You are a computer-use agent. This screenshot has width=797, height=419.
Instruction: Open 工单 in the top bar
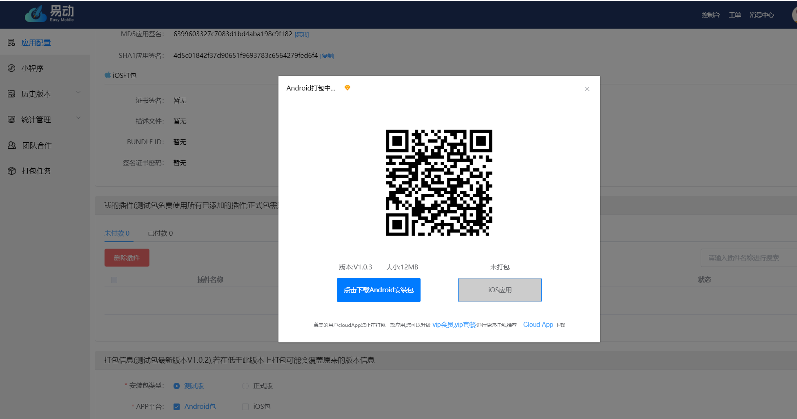click(x=735, y=15)
